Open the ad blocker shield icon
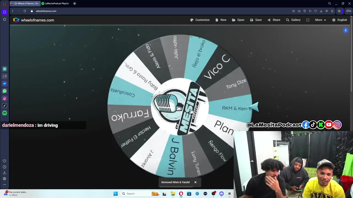353x198 pixels. 304,11
